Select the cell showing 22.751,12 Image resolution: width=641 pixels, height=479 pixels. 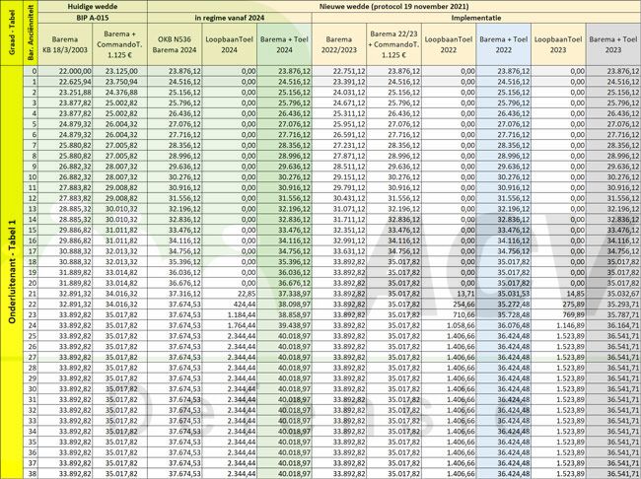point(339,71)
